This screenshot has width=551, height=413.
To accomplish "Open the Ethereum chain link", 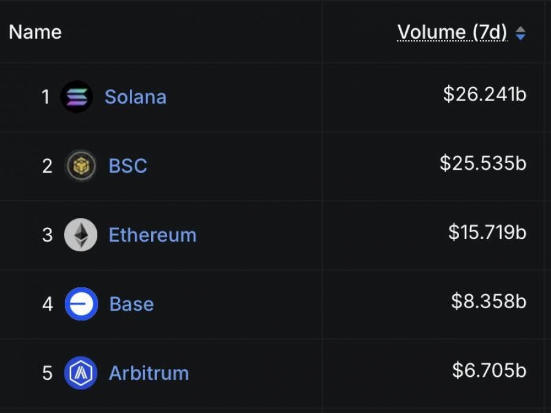I will point(152,235).
